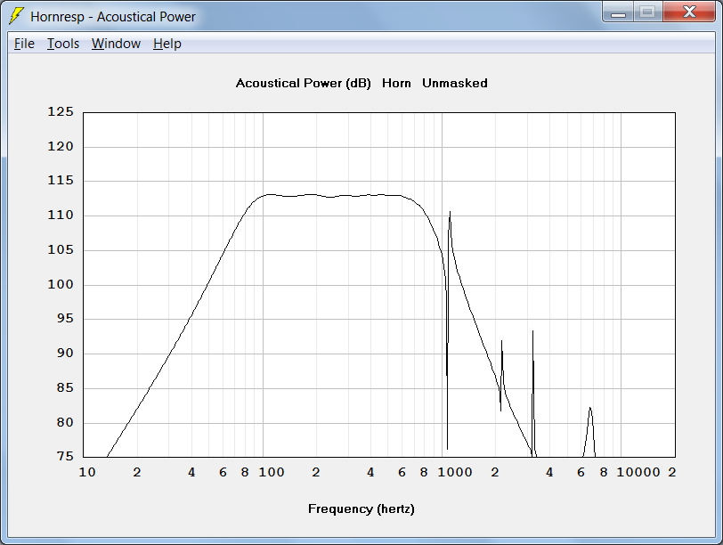This screenshot has height=545, width=723.
Task: Click the 110 value on vertical axis
Action: click(61, 215)
